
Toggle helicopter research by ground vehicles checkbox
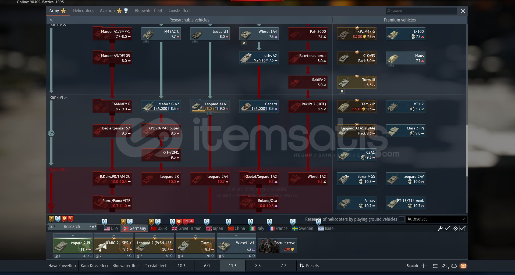pyautogui.click(x=402, y=219)
